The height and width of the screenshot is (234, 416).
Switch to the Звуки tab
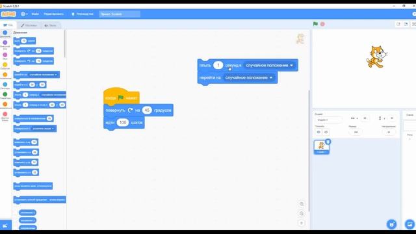pyautogui.click(x=51, y=25)
